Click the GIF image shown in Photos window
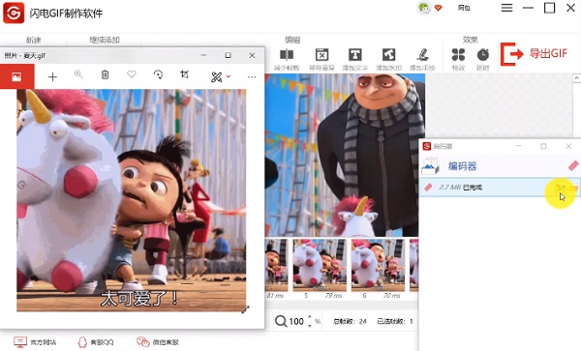Screen dimensions: 581x351 131,200
